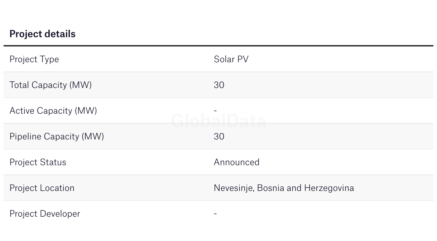Click the GlobalData watermark
The width and height of the screenshot is (437, 241).
pyautogui.click(x=218, y=121)
